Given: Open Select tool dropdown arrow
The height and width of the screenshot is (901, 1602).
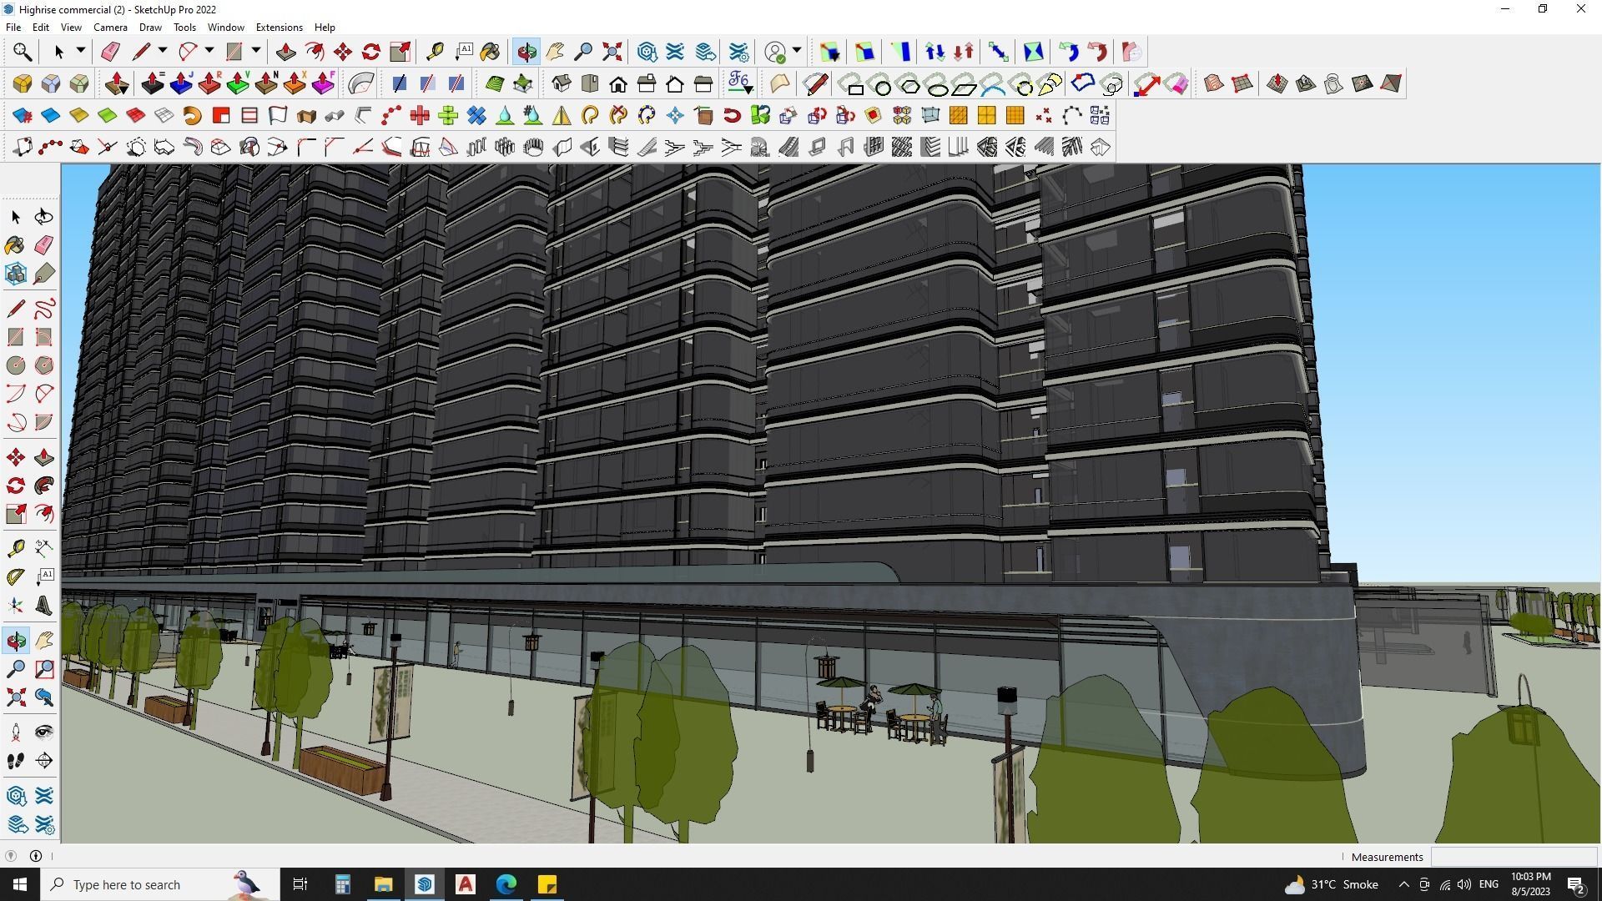Looking at the screenshot, I should pyautogui.click(x=81, y=51).
